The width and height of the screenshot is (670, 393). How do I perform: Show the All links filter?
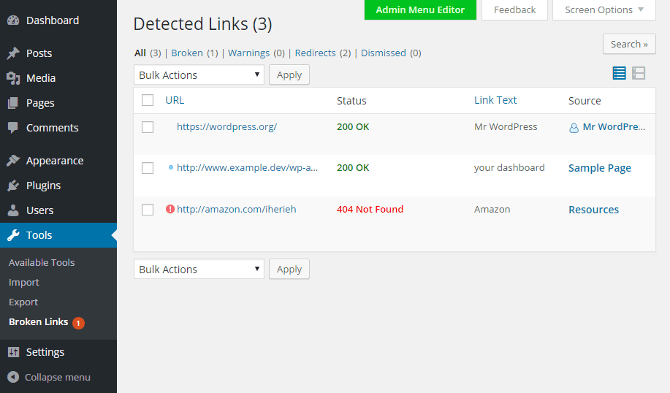pyautogui.click(x=140, y=53)
